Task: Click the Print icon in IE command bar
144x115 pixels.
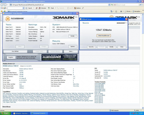Action: 121,11
